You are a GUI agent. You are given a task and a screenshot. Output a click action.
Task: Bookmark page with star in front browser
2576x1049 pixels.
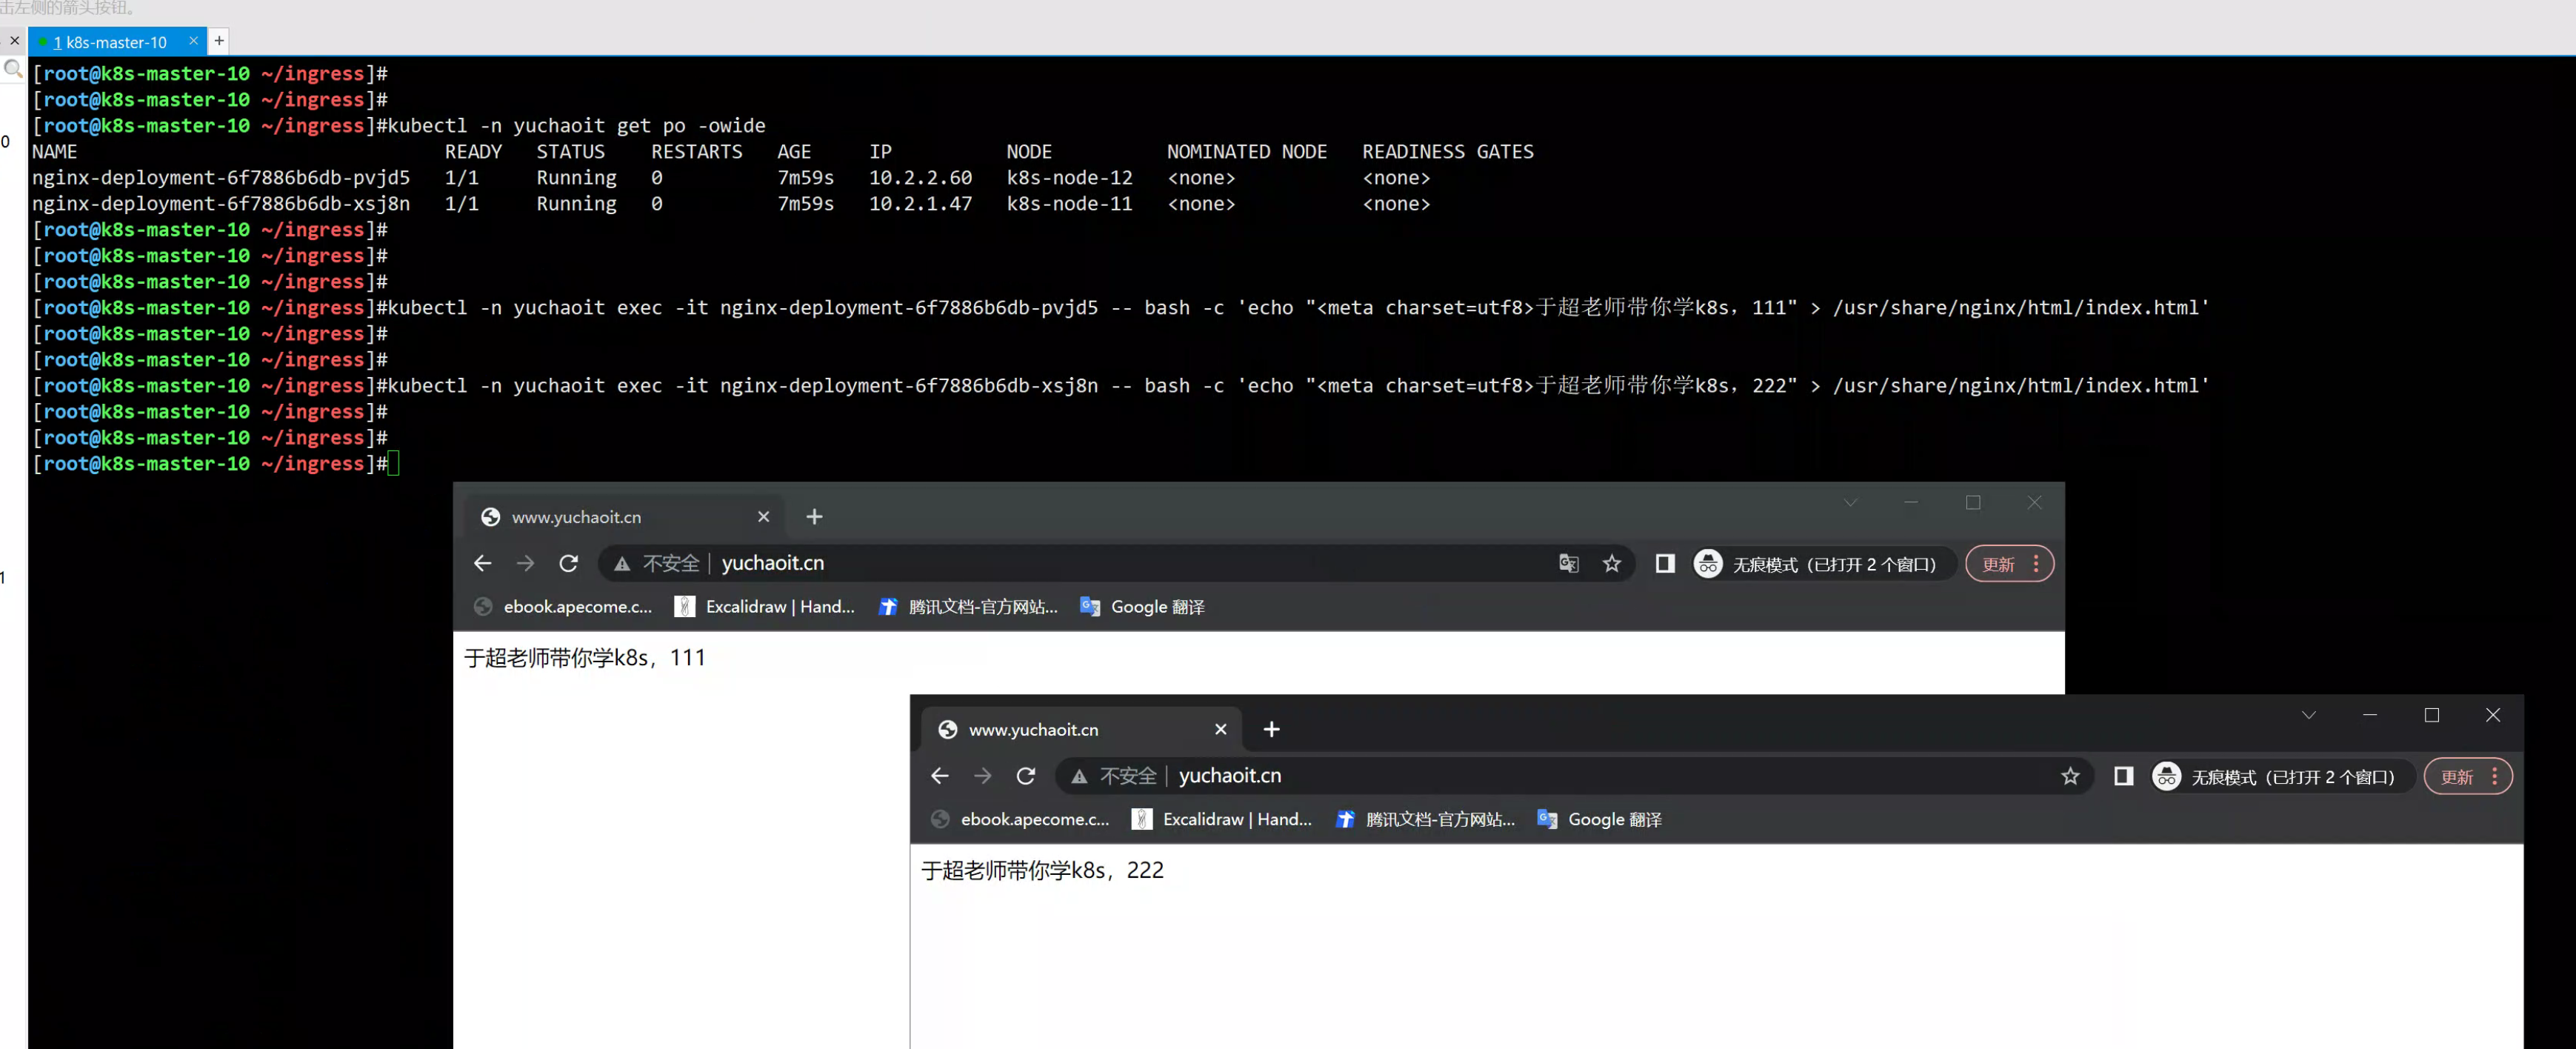[x=2070, y=776]
